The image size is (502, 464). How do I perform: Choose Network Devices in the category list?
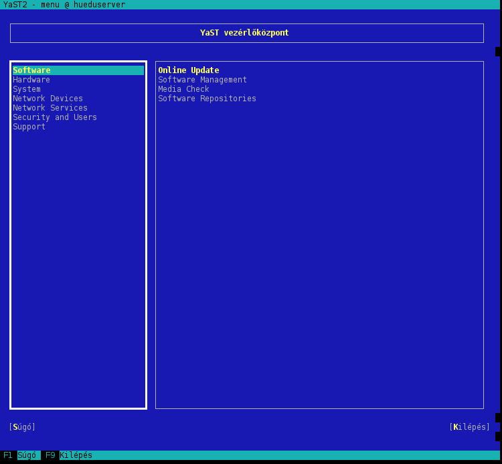pos(48,99)
